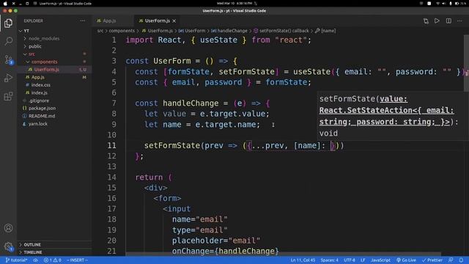Screen dimensions: 469x264
Task: Change encoding via UTF-8 status item
Action: 350,260
